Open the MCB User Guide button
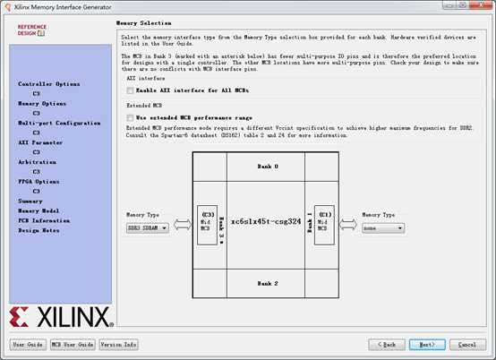Screen dimensions: 496x360 [73, 344]
